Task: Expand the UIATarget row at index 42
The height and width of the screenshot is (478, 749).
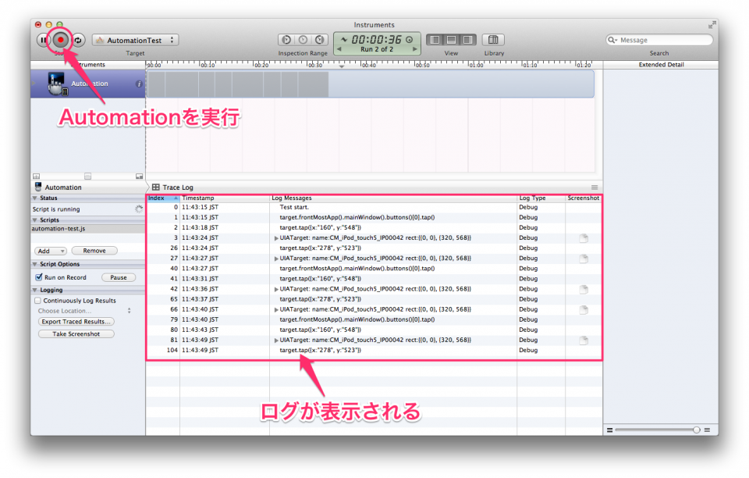Action: [276, 289]
